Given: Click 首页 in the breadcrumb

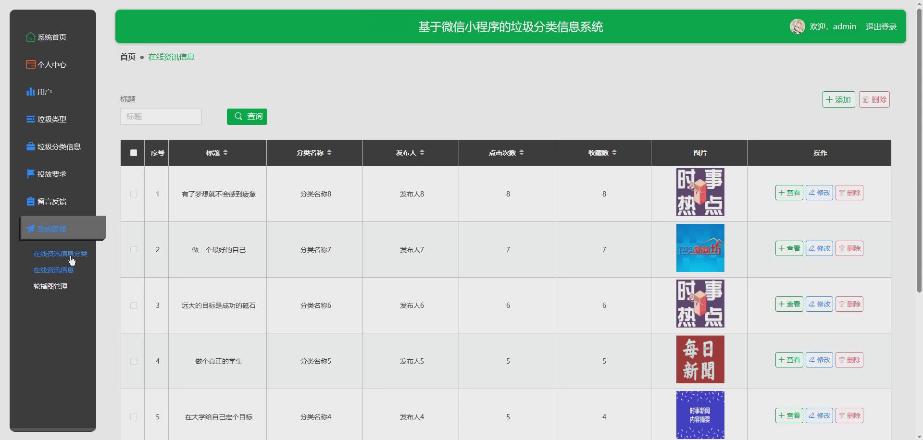Looking at the screenshot, I should point(128,57).
